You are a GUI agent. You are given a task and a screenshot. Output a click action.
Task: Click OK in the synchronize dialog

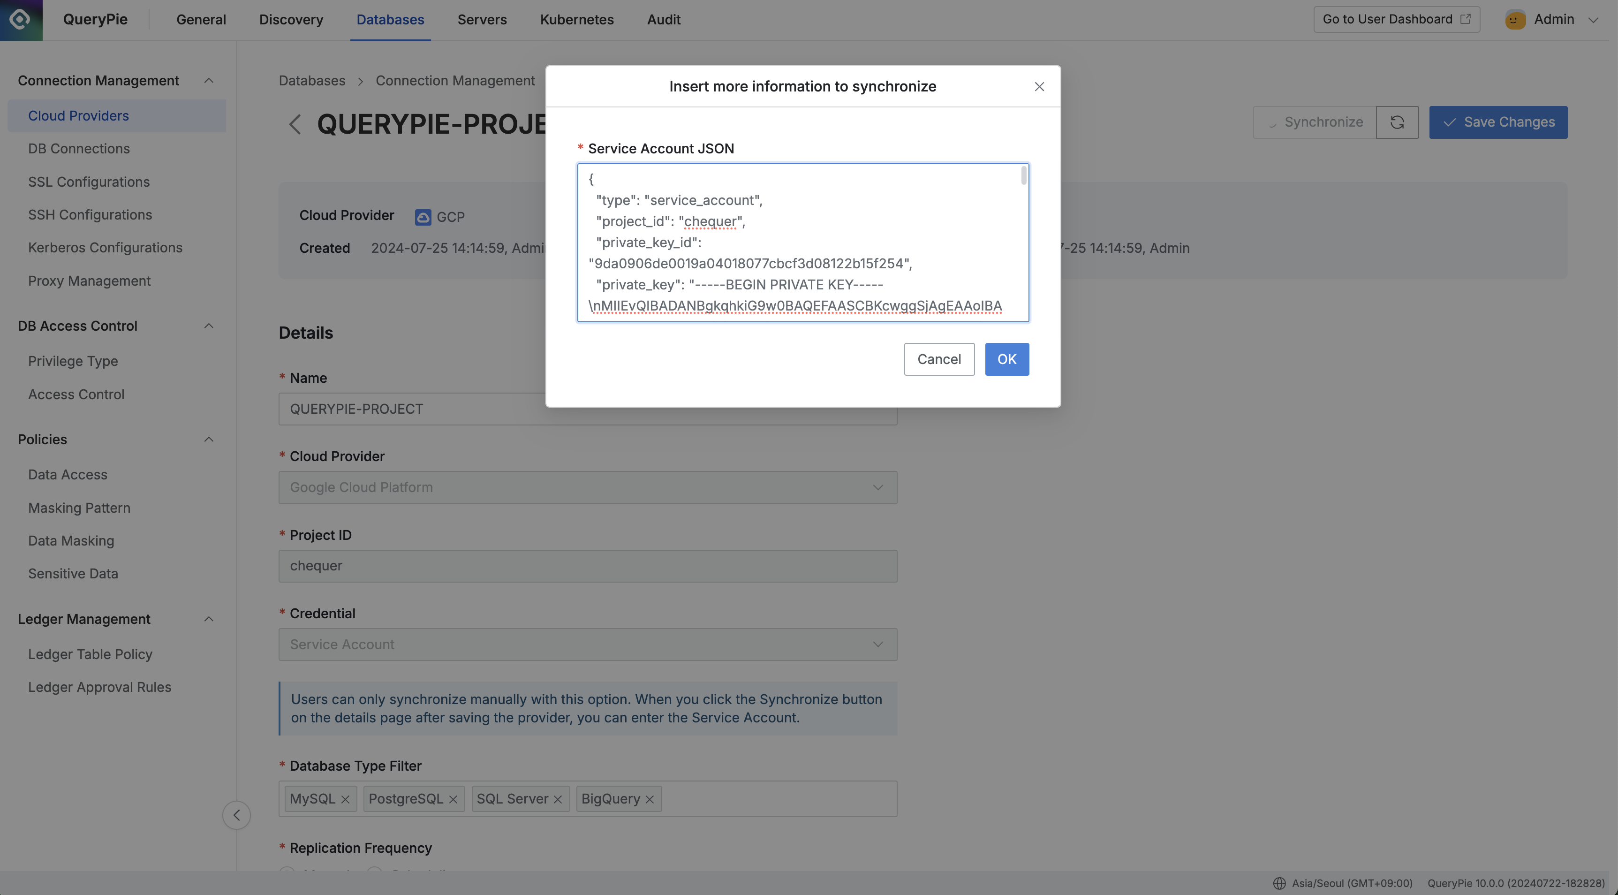pos(1006,359)
